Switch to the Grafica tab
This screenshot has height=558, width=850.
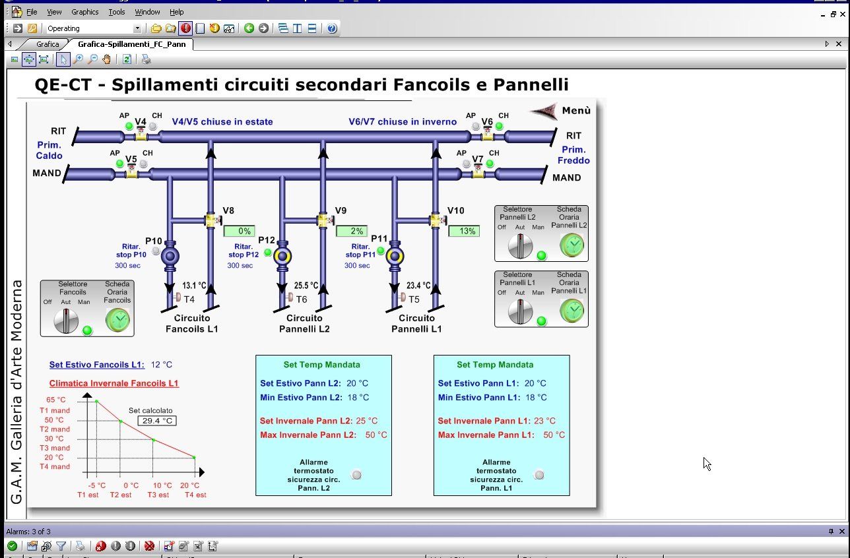(48, 44)
